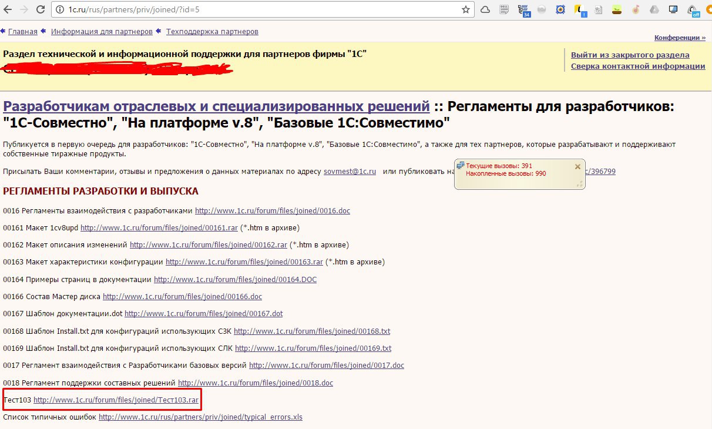The height and width of the screenshot is (429, 712).
Task: Open Техподдержка партнеров breadcrumb link
Action: click(212, 32)
